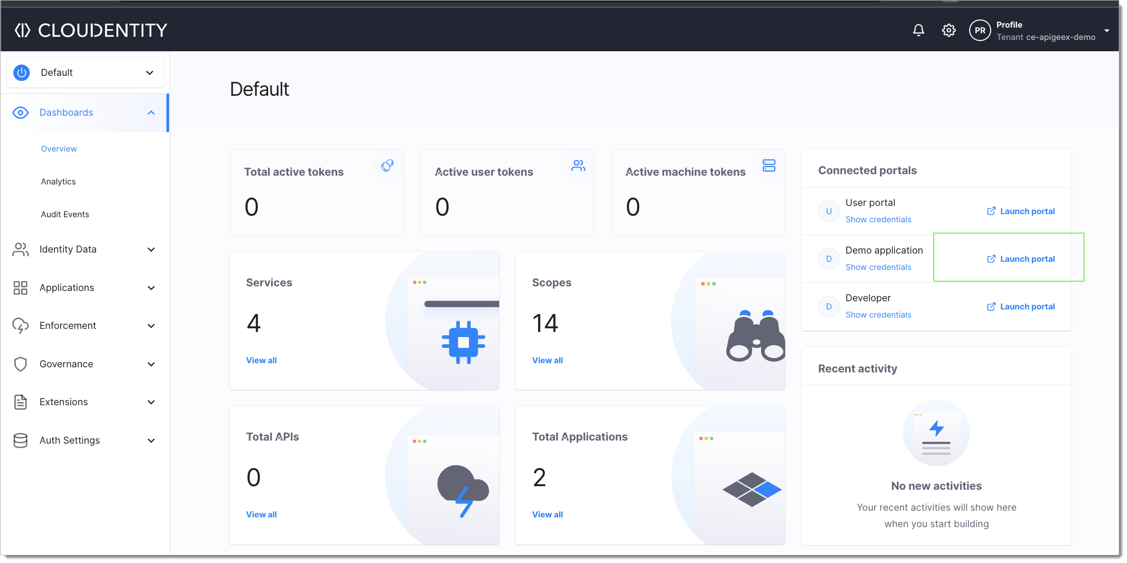Open the Profile dropdown arrow
Screen dimensions: 1127x563
pyautogui.click(x=1107, y=31)
